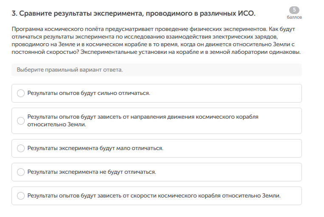Click answer text about 'направления движения космического корабля'
This screenshot has height=217, width=324.
[x=143, y=117]
